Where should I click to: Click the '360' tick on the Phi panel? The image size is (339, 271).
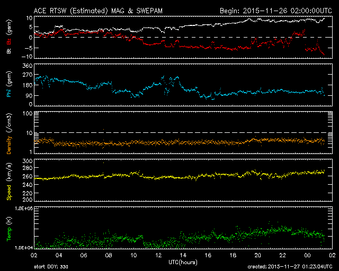[x=28, y=66]
